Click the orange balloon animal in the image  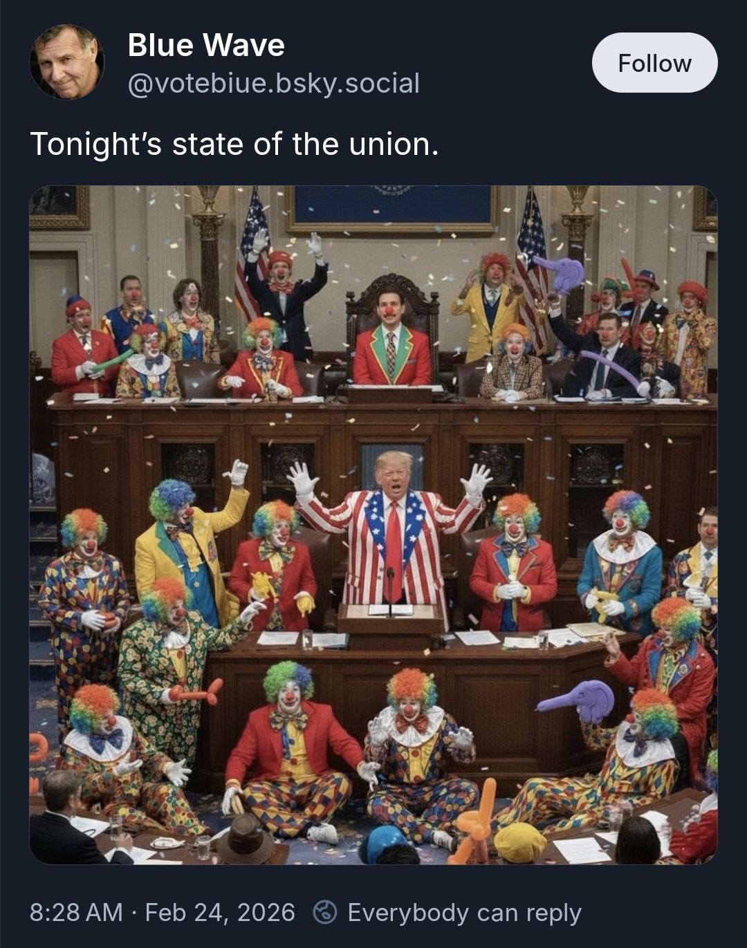coord(474,823)
